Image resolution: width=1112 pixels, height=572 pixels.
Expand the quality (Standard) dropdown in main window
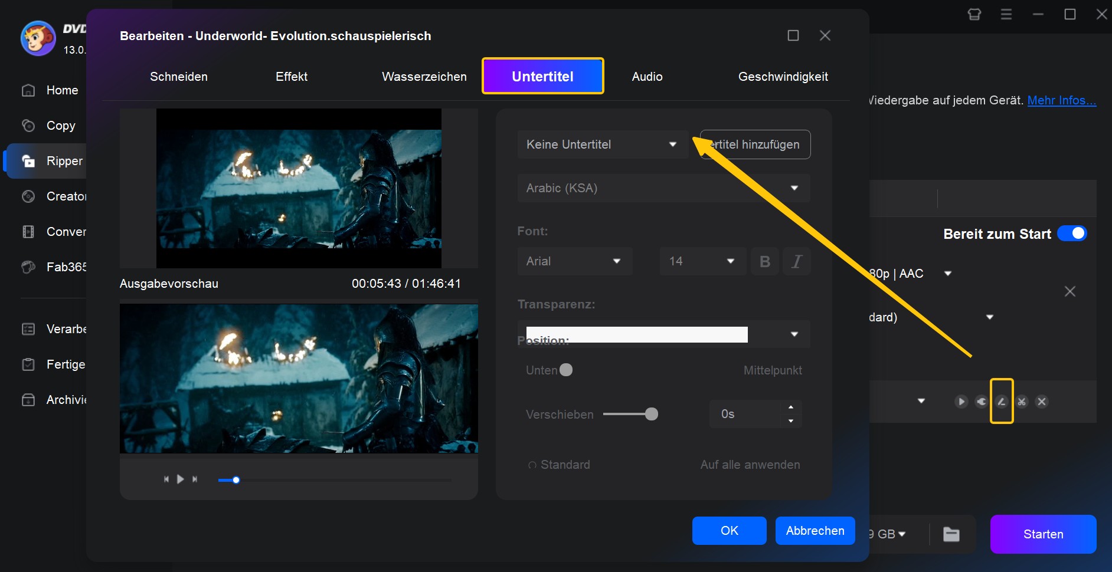(x=990, y=317)
